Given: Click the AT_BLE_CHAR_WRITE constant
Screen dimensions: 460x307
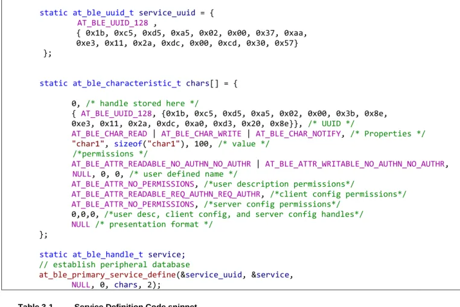Looking at the screenshot, I should tap(201, 134).
